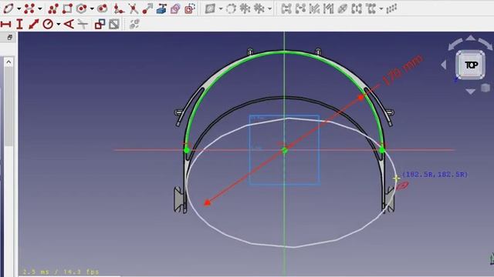494x277 pixels.
Task: Click the left panel scroll-up arrow
Action: pyautogui.click(x=8, y=62)
